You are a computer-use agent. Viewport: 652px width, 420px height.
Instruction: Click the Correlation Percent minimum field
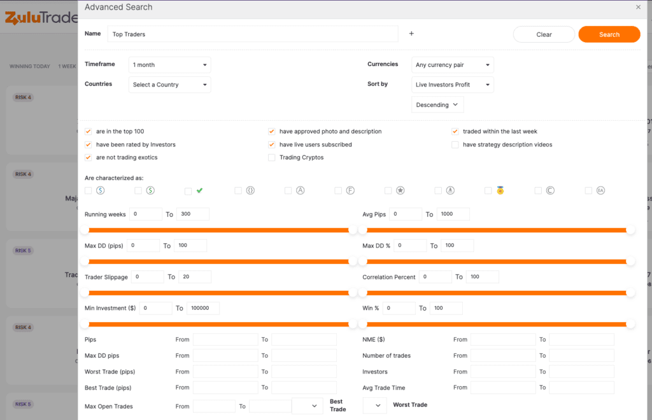coord(436,277)
